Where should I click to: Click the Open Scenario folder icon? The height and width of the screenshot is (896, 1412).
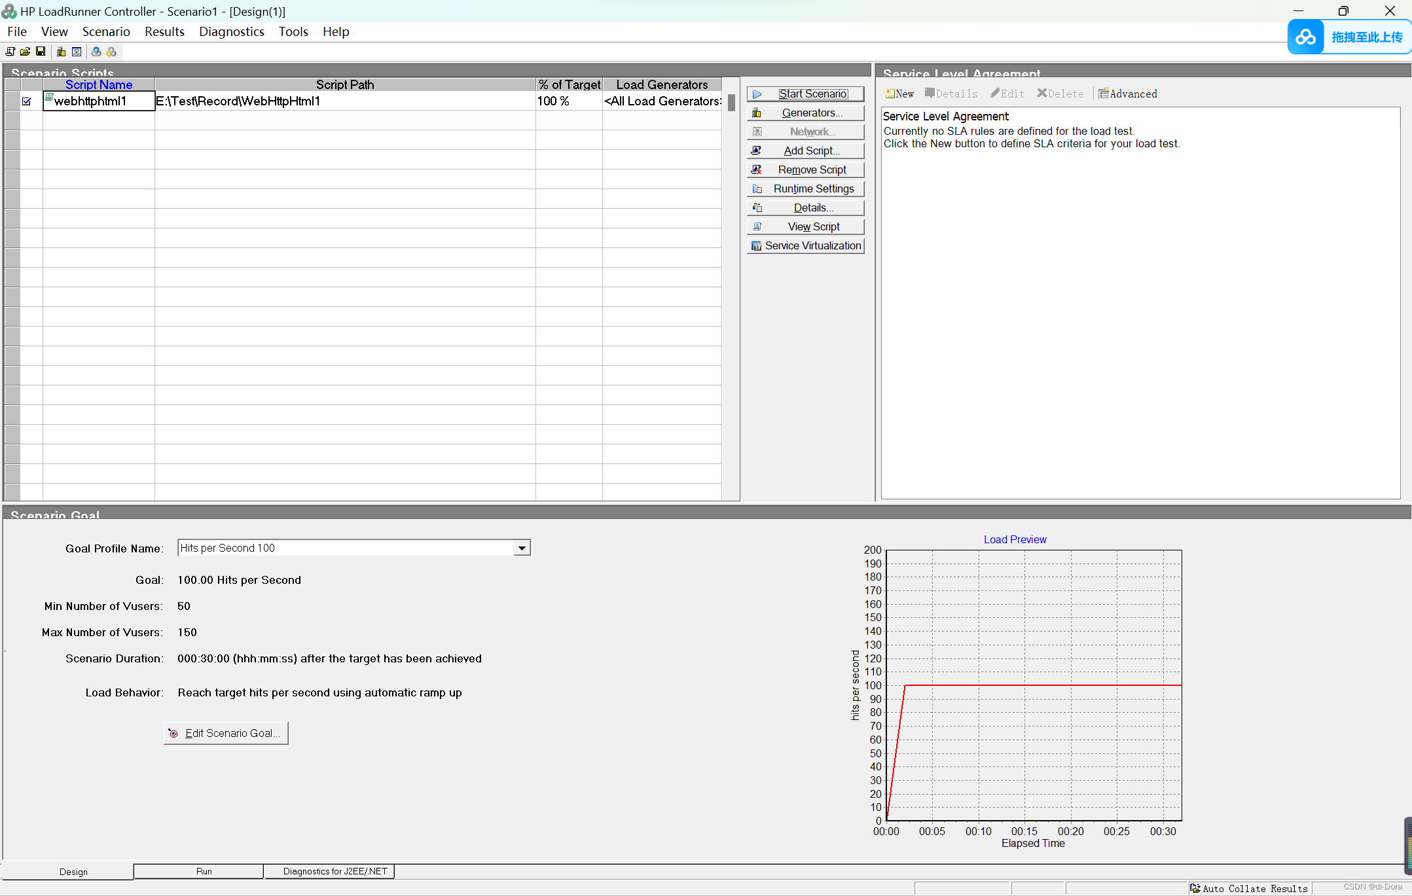26,52
